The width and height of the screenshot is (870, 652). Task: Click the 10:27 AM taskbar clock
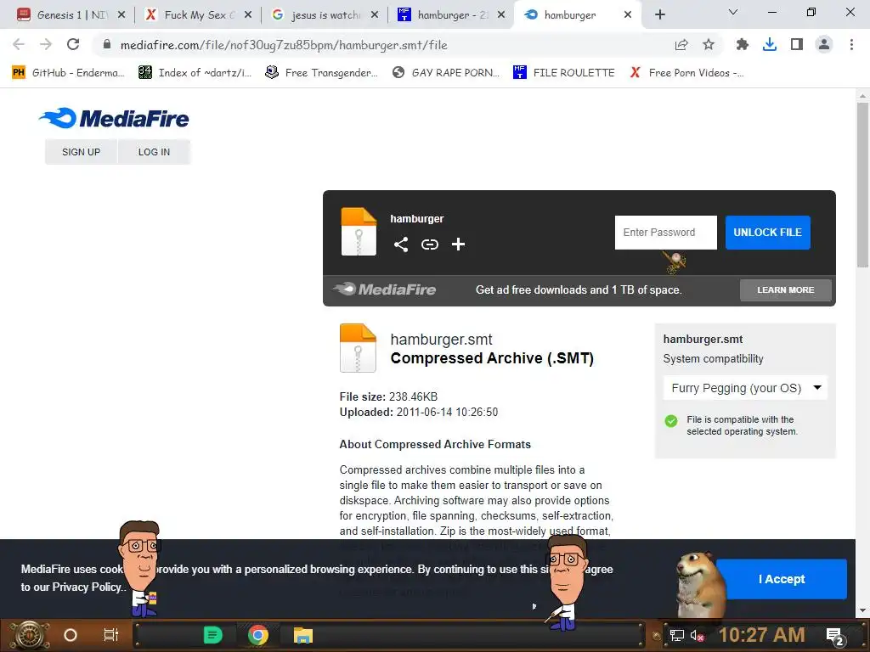[x=762, y=635]
